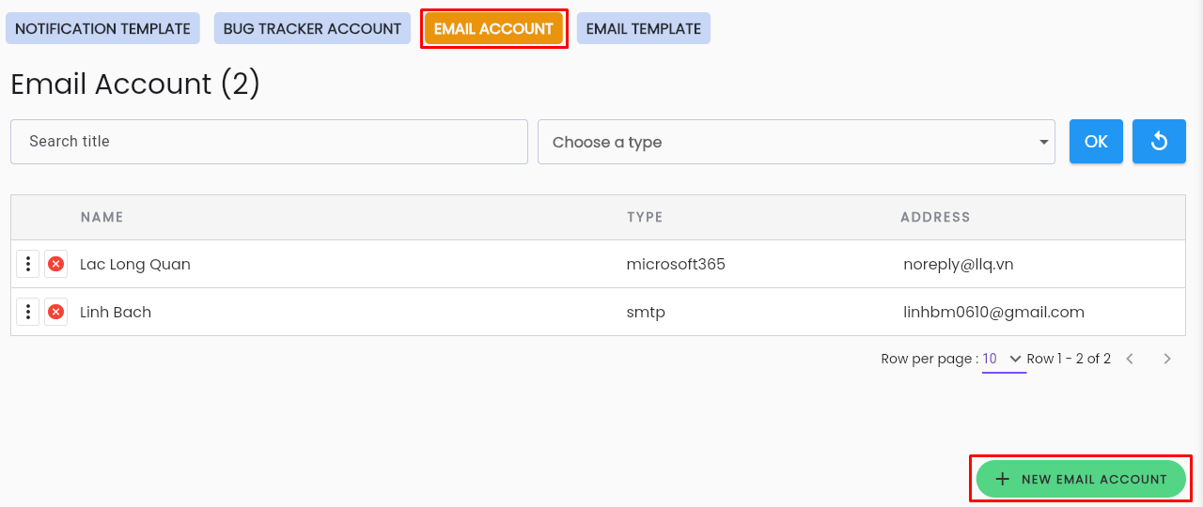Click the Name column header
The height and width of the screenshot is (507, 1203).
click(x=102, y=217)
